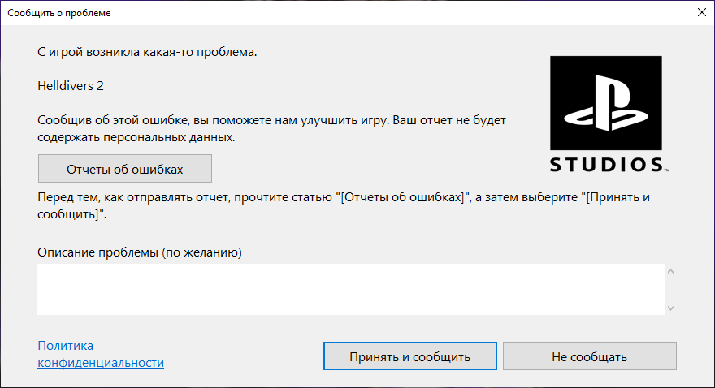Decline reporting with Не сообщать
Screen dimensions: 715x388
[590, 356]
